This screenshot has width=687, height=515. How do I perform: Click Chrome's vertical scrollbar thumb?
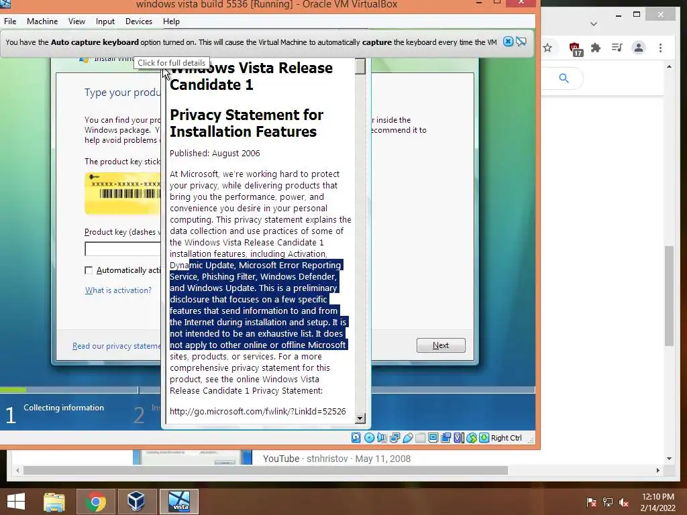pos(669,296)
